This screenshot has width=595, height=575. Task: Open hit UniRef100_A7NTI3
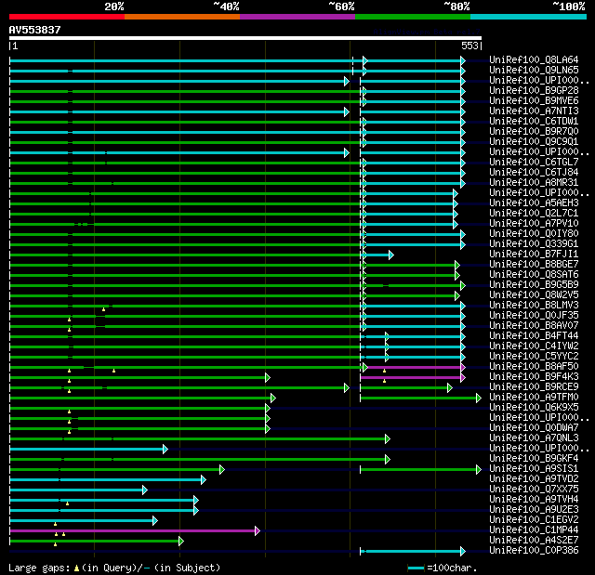click(x=534, y=111)
